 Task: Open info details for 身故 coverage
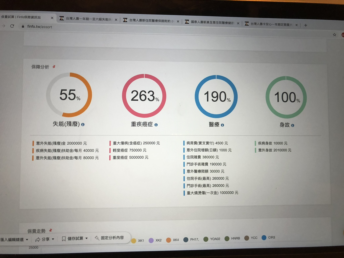coord(293,125)
